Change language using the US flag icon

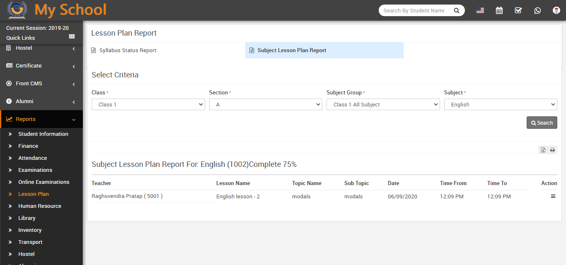point(480,10)
